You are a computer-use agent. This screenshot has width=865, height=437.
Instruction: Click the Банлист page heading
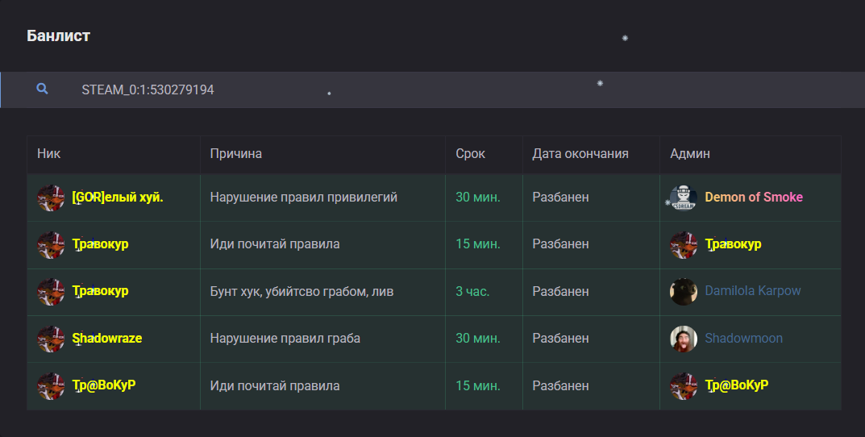click(x=59, y=35)
